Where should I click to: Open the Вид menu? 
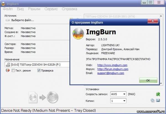(x=20, y=9)
